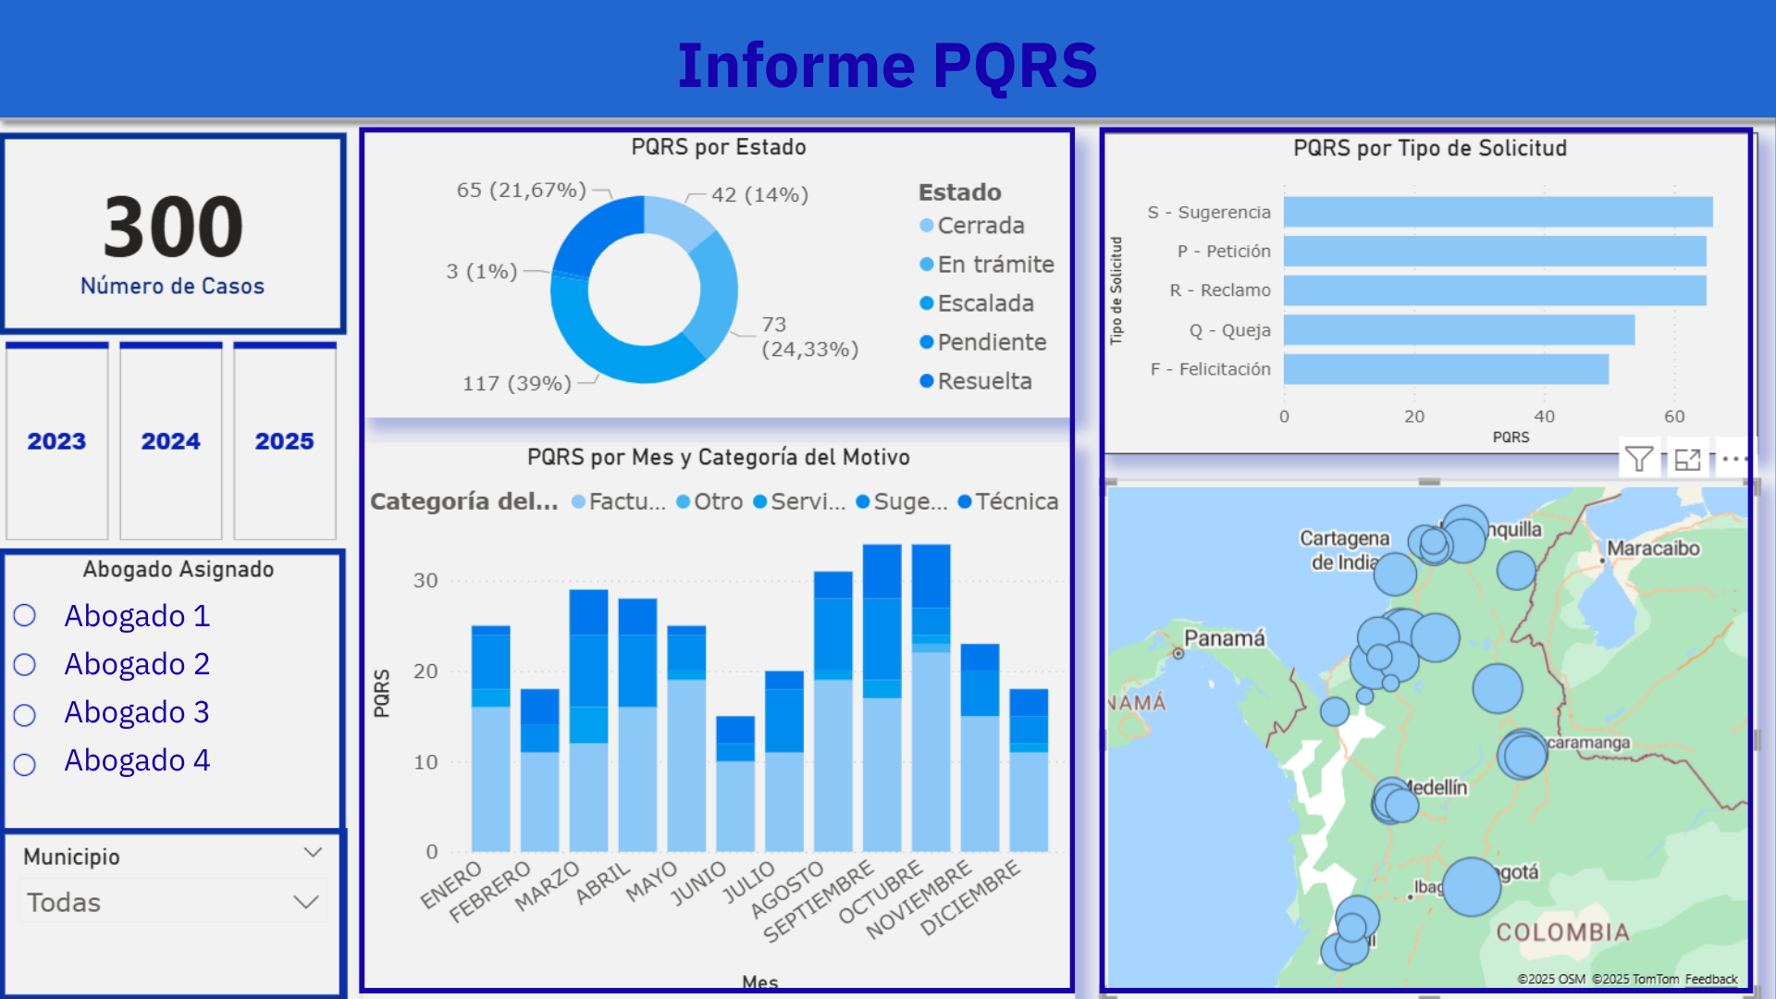The image size is (1776, 999).
Task: Select the F - Felicitación bar
Action: point(1446,369)
